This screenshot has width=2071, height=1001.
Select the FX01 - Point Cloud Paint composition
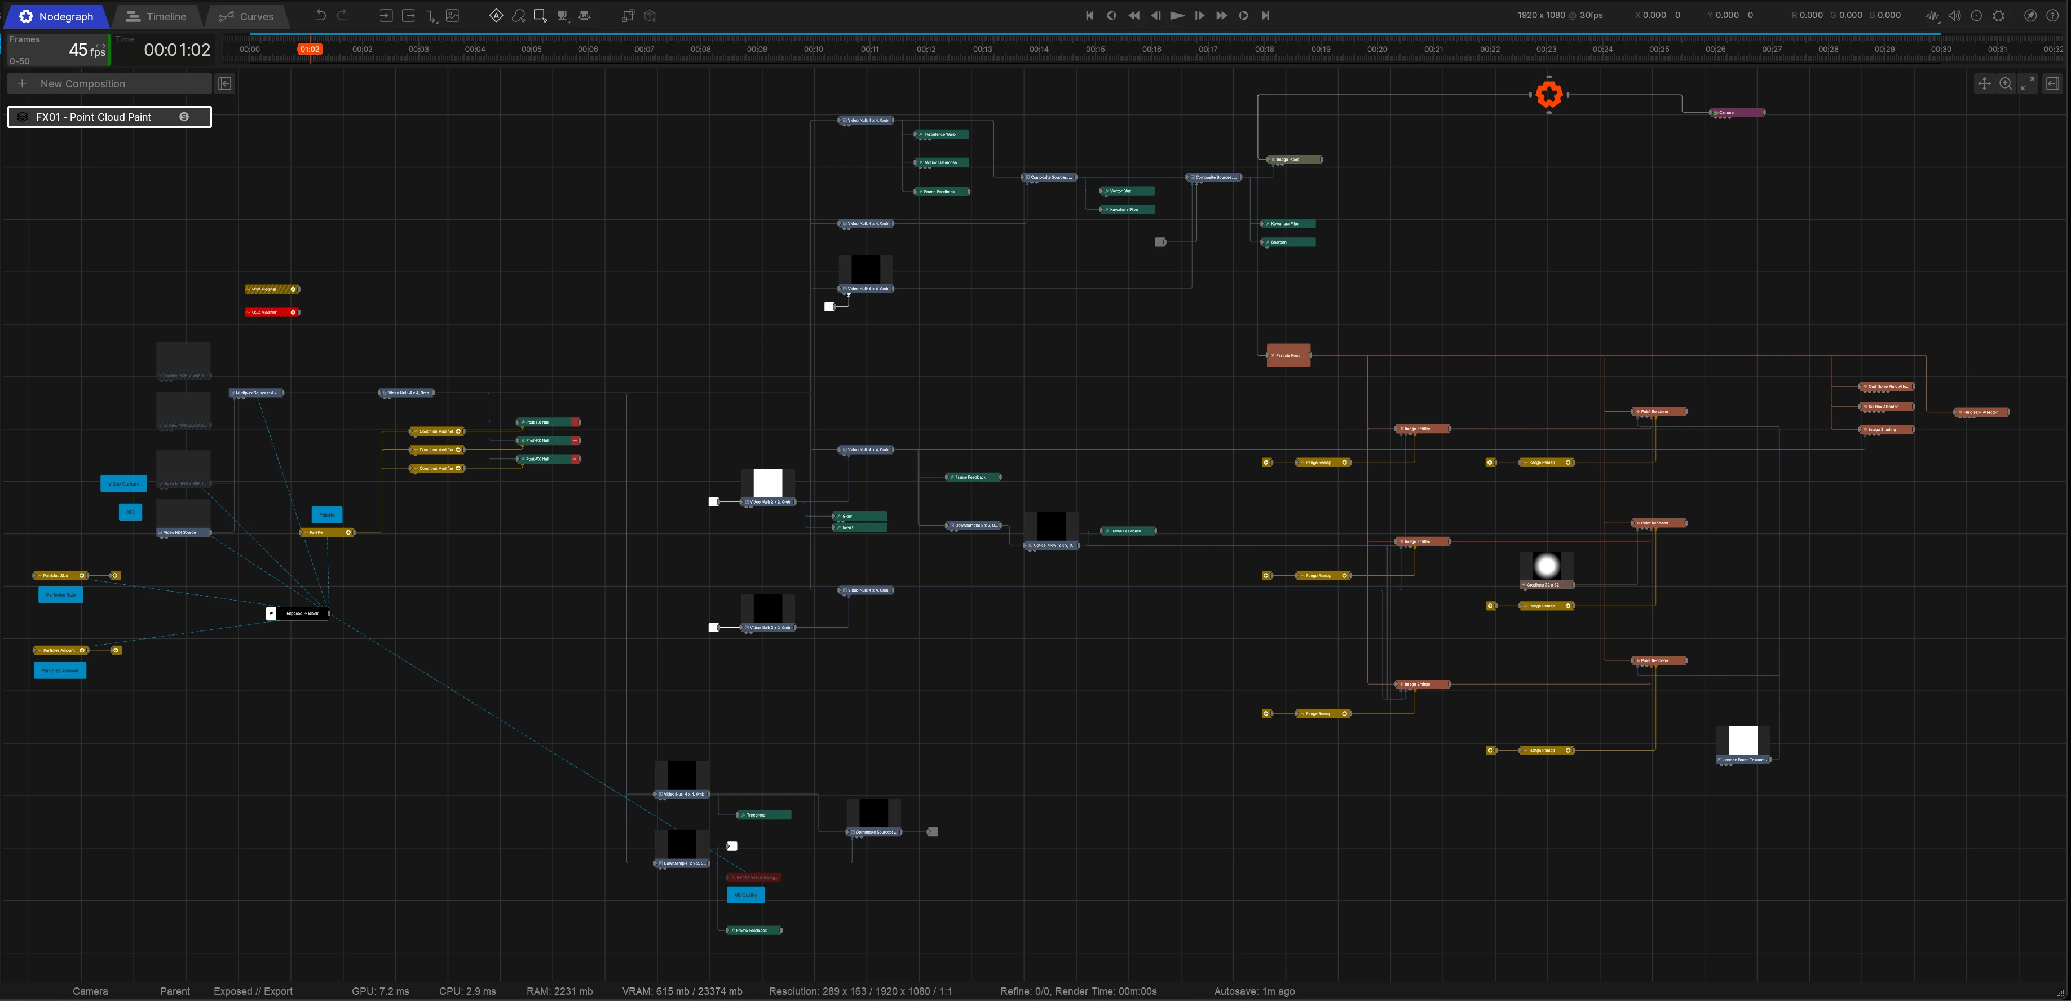tap(109, 117)
